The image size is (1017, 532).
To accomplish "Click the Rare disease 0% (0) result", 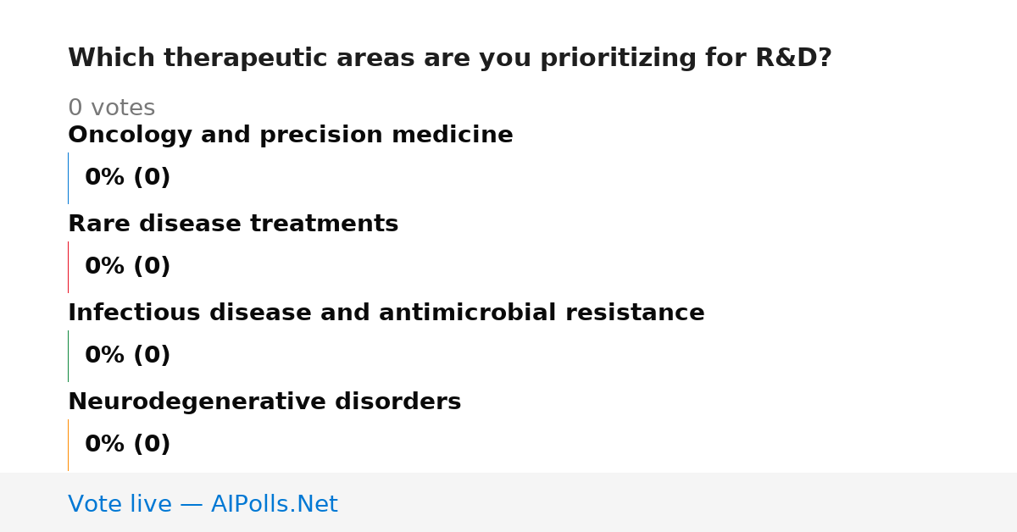I will tap(128, 267).
